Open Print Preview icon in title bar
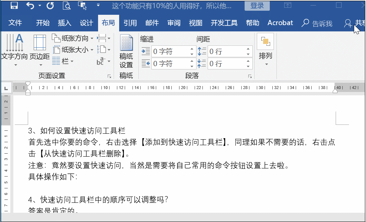 [67, 6]
